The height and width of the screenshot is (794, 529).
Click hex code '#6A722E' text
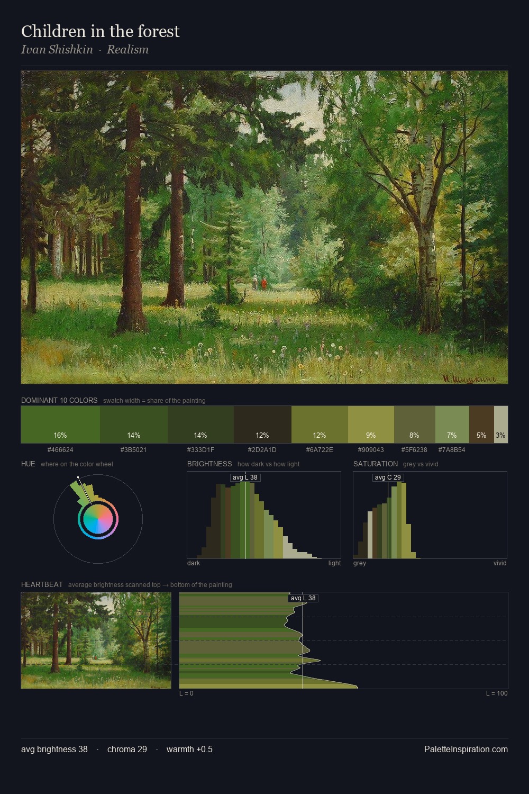[x=320, y=450]
